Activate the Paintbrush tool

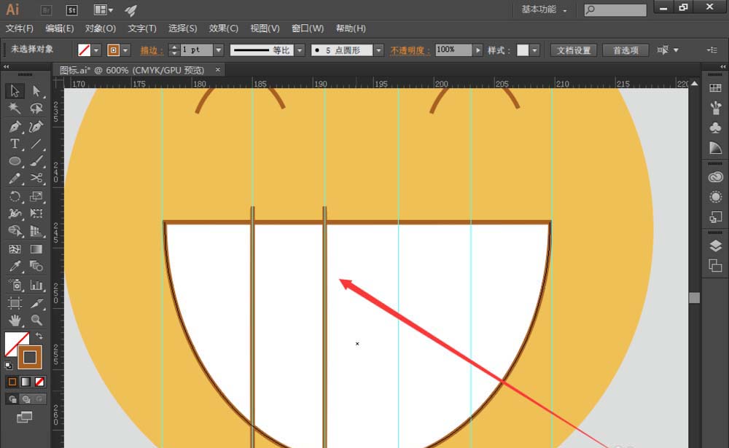coord(36,161)
